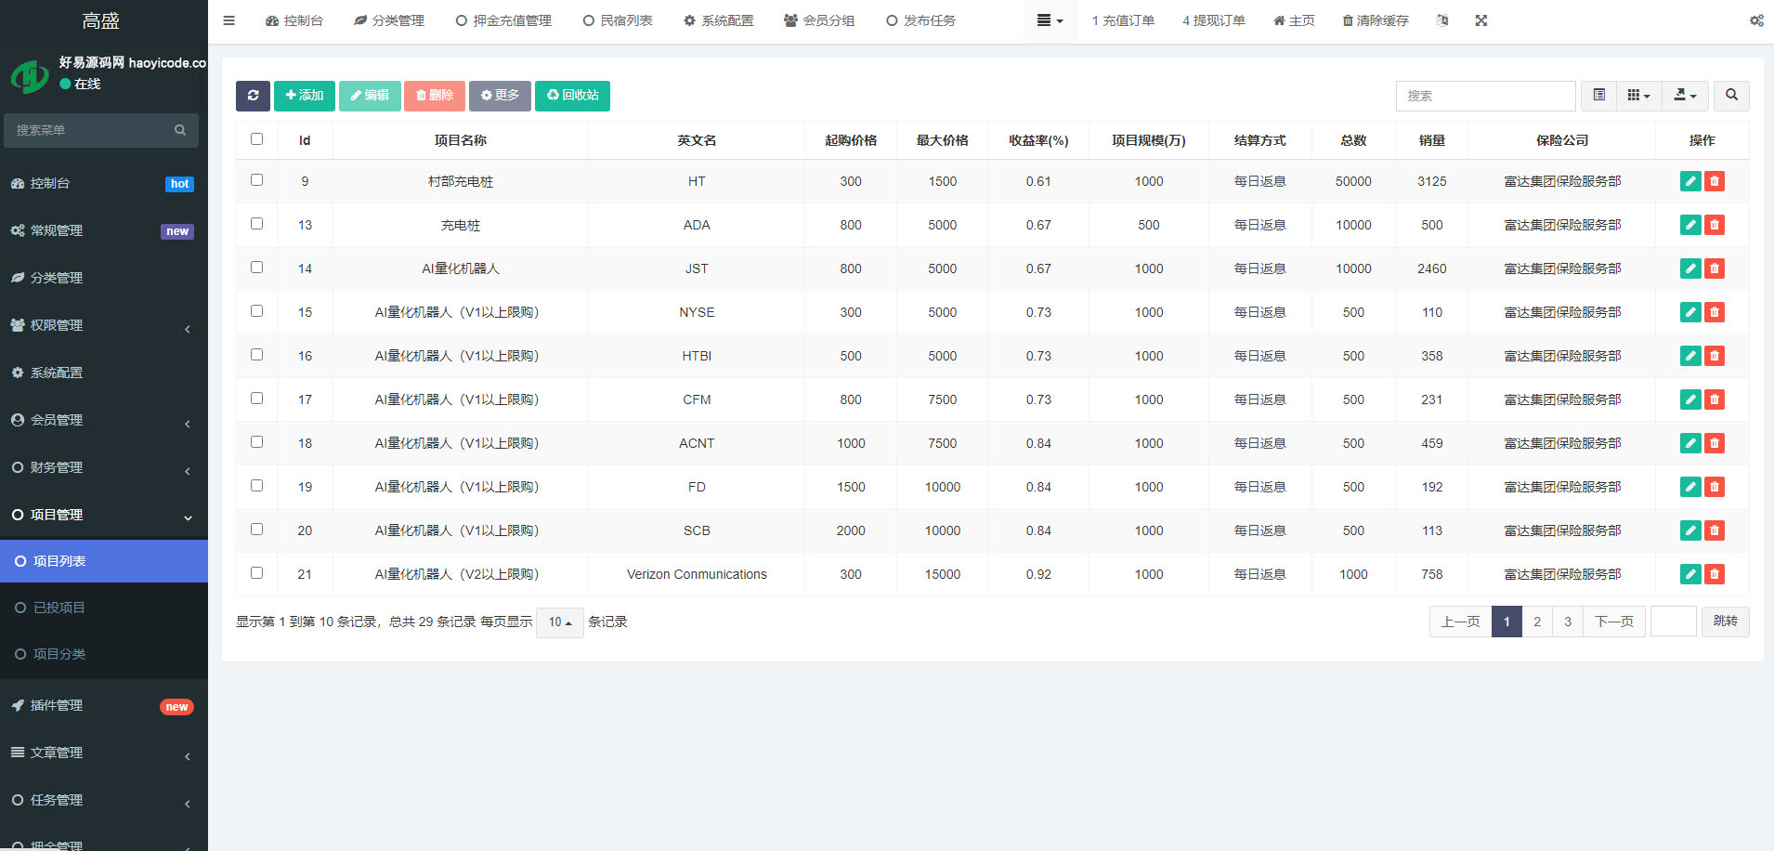
Task: Click the 添加 button to add project
Action: 304,96
